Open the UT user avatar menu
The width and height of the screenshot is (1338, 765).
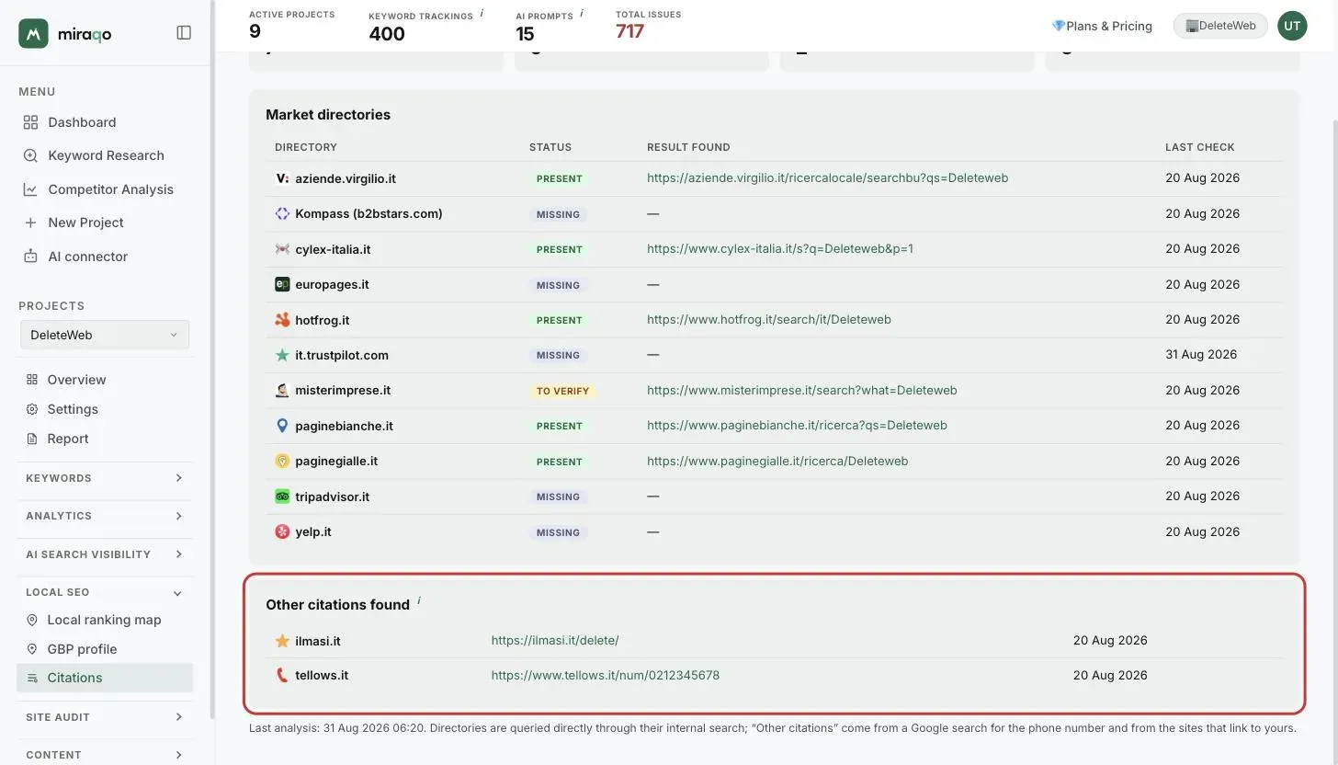1292,26
